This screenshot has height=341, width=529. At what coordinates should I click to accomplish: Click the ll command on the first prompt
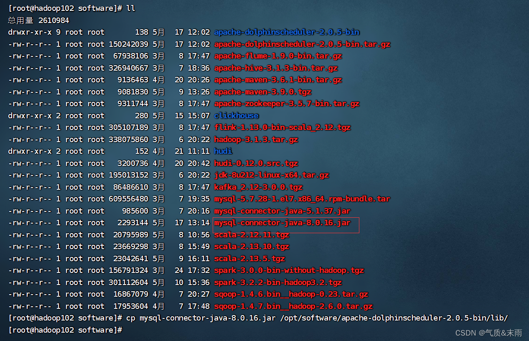pos(131,8)
